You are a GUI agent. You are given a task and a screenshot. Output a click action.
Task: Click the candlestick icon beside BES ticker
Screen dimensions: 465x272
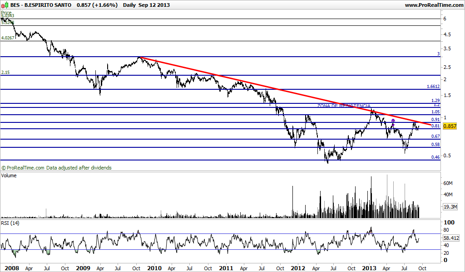[5, 5]
